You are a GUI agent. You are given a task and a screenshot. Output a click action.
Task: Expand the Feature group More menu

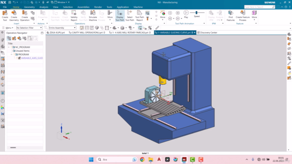tap(254, 15)
